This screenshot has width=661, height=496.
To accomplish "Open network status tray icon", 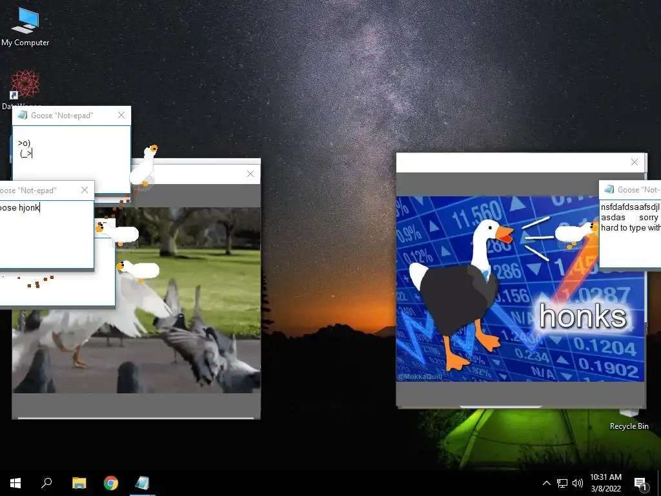I will 562,483.
